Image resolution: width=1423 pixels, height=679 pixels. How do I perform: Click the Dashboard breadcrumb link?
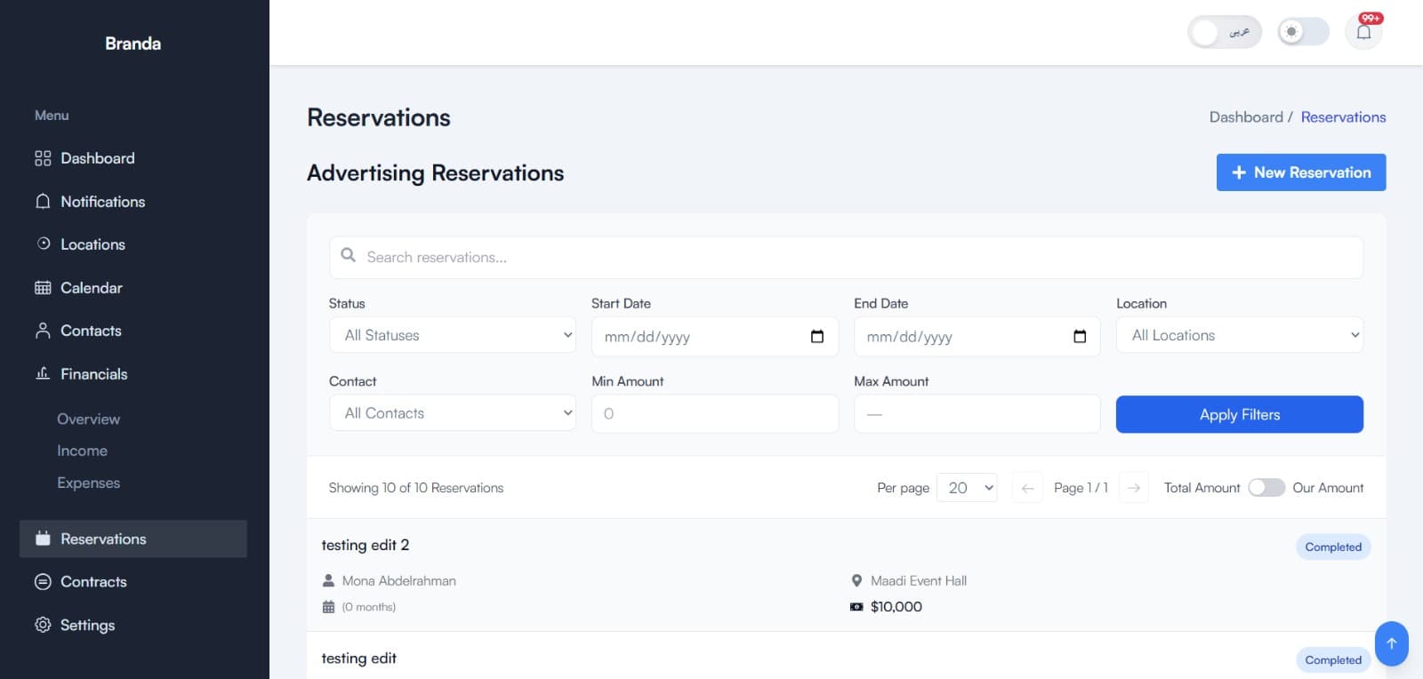[1246, 117]
